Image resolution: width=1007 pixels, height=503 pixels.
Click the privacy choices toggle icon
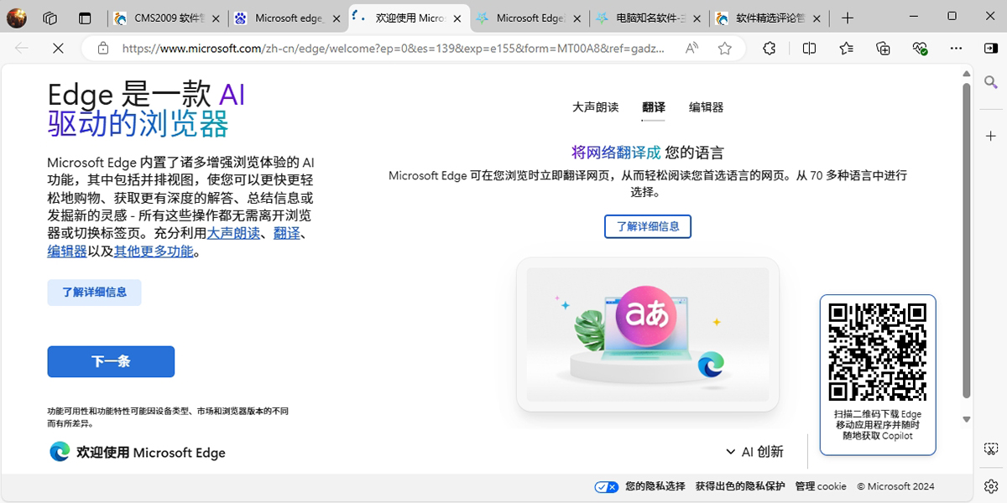tap(606, 486)
